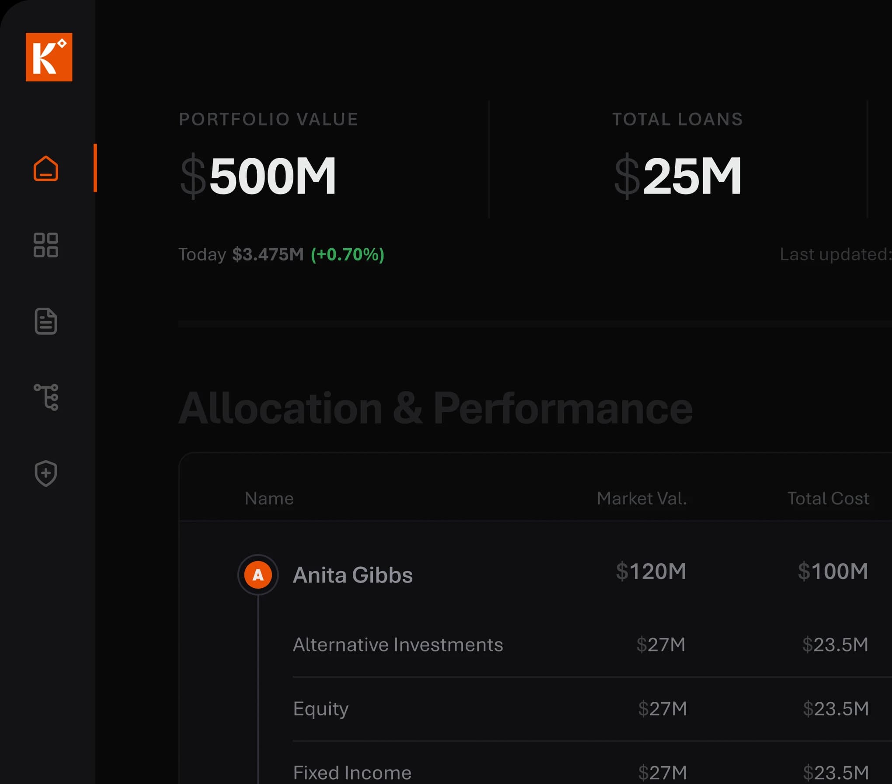Open the documents icon in sidebar
Viewport: 892px width, 784px height.
pyautogui.click(x=46, y=321)
